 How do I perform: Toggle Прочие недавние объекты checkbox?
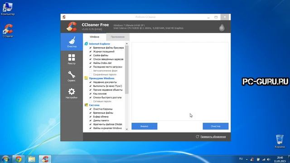coord(91,90)
